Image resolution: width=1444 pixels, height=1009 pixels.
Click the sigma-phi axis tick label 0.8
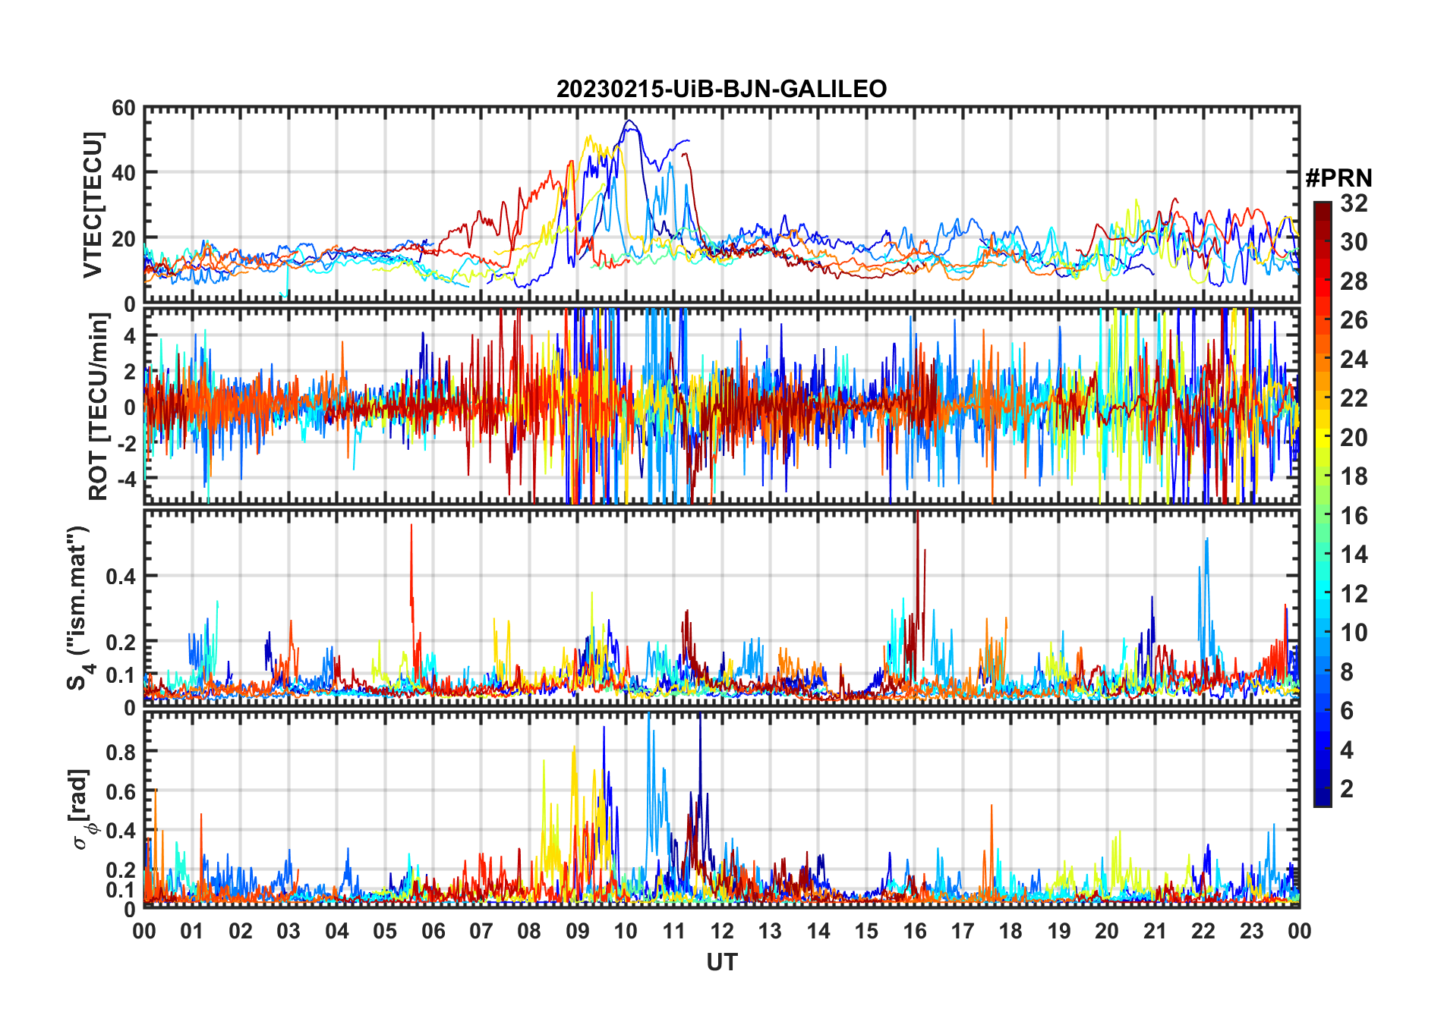click(121, 753)
